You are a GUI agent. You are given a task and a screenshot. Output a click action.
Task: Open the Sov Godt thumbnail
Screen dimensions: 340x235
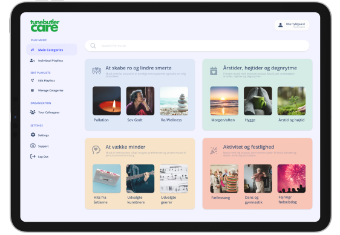(140, 101)
